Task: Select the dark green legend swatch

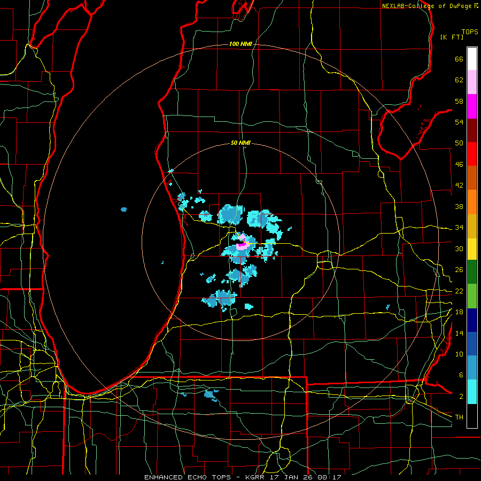Action: (472, 272)
